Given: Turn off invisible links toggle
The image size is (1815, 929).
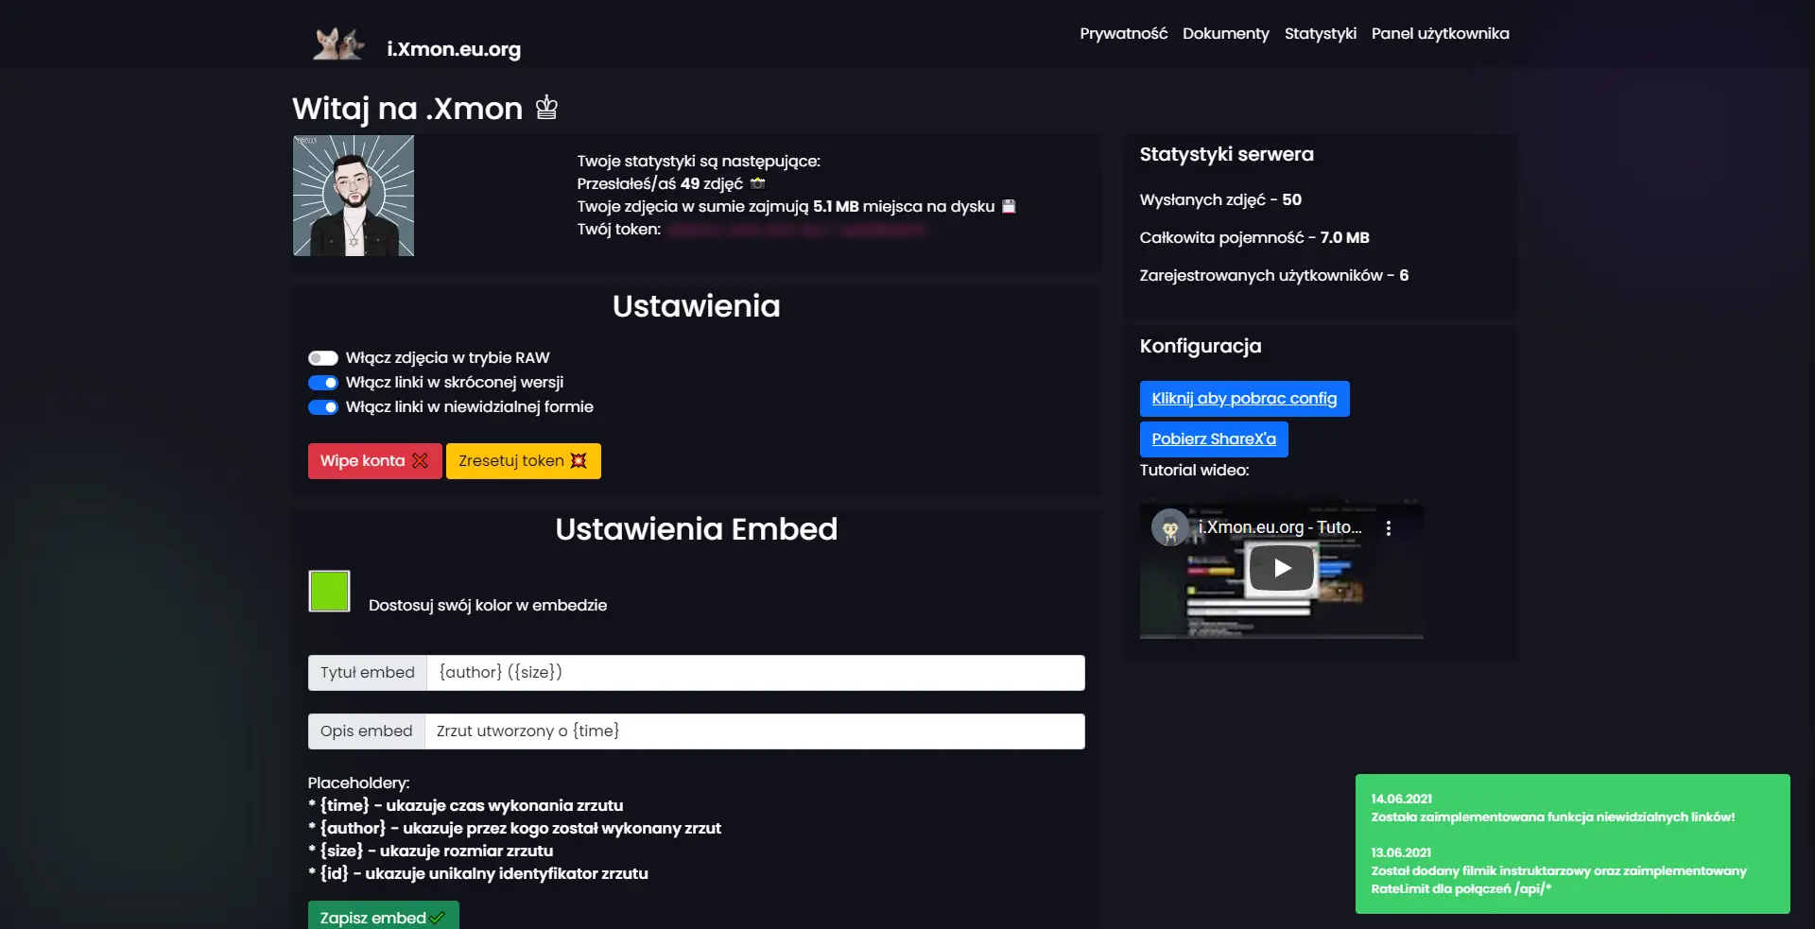Looking at the screenshot, I should tap(323, 407).
